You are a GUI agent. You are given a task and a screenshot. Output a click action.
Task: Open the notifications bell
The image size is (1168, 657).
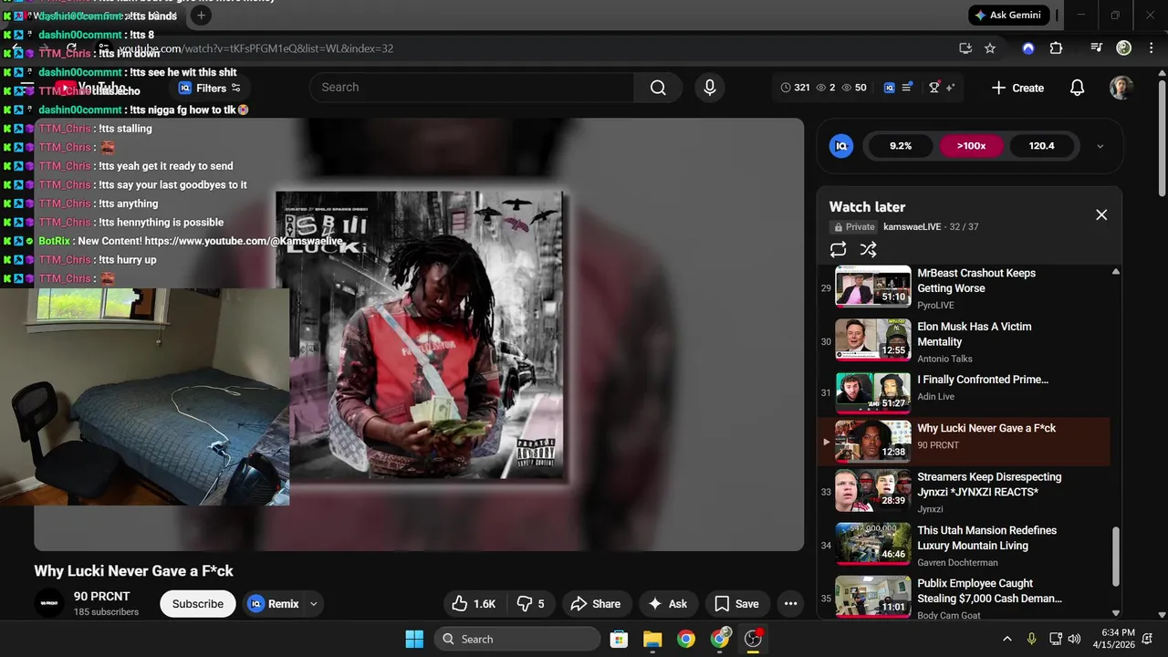pos(1077,88)
